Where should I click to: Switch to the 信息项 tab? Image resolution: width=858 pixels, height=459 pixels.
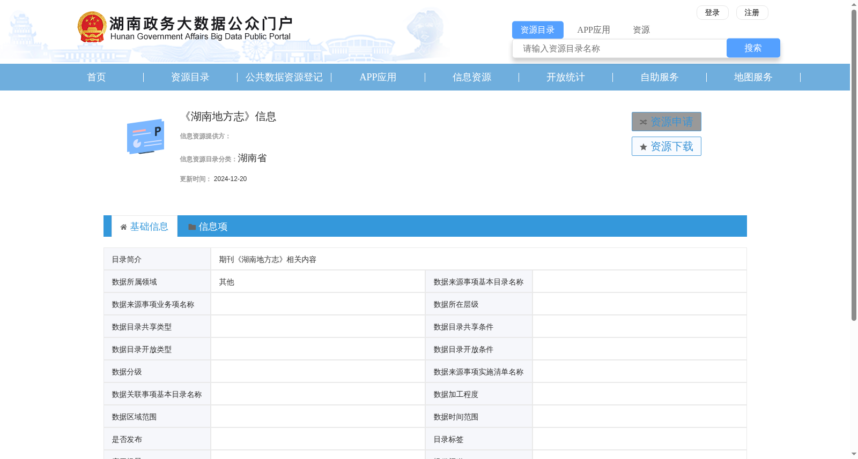pos(208,227)
